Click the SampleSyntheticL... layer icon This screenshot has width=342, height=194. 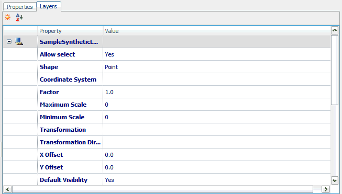click(19, 41)
